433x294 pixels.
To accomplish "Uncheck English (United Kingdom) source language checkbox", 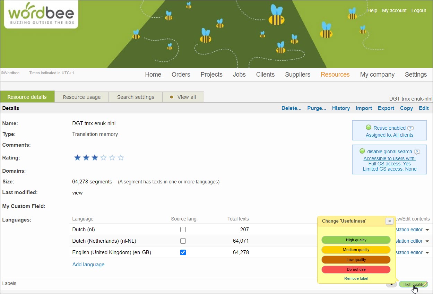I will point(183,252).
